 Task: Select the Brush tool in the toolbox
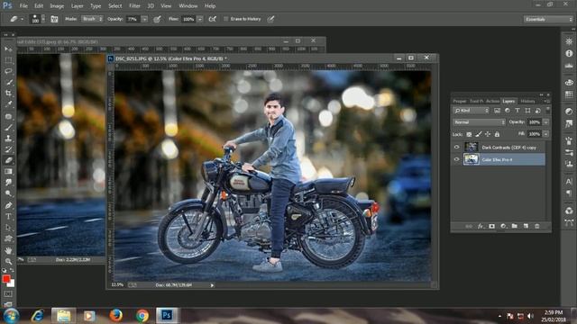(x=8, y=127)
